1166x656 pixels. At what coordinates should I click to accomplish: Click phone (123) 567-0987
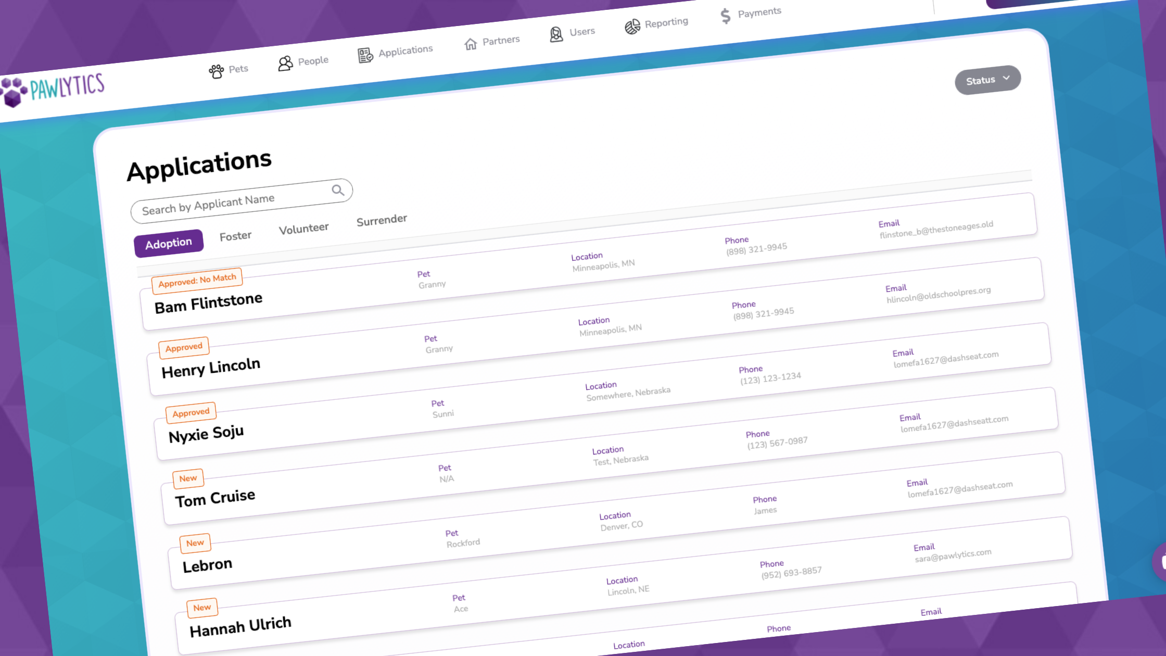pos(777,443)
